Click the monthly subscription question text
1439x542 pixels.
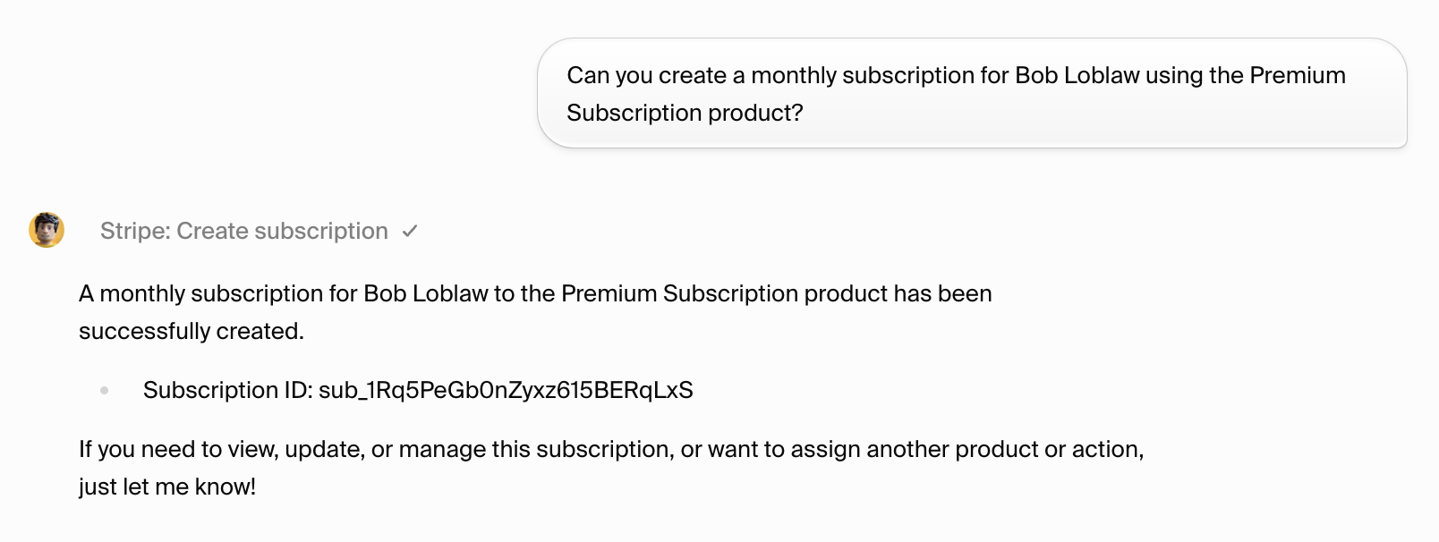[955, 75]
